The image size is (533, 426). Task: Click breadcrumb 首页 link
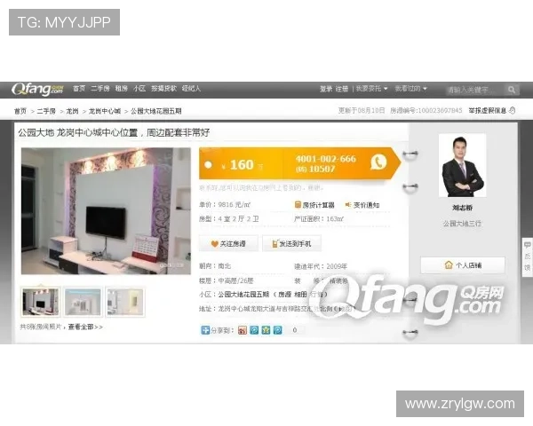[x=20, y=111]
